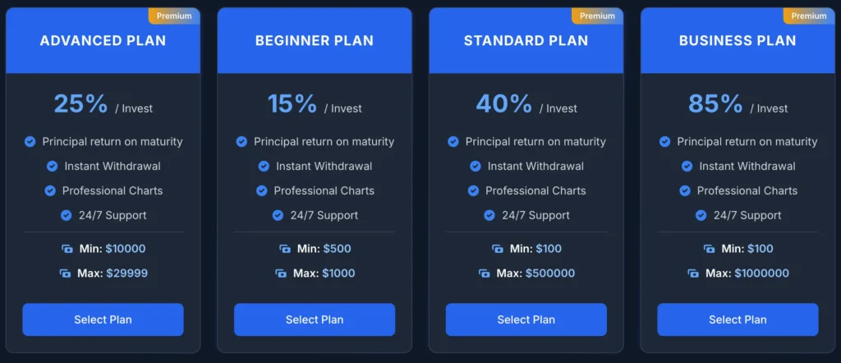Pick the Business Plan via Select Plan

click(x=738, y=319)
